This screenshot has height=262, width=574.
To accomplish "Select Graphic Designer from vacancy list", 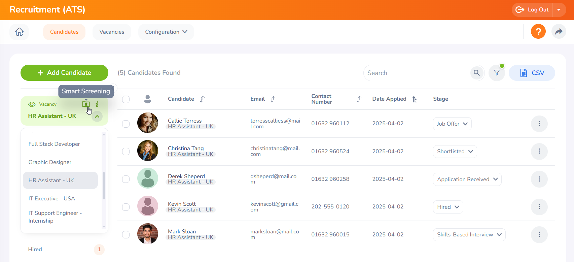I will point(50,162).
